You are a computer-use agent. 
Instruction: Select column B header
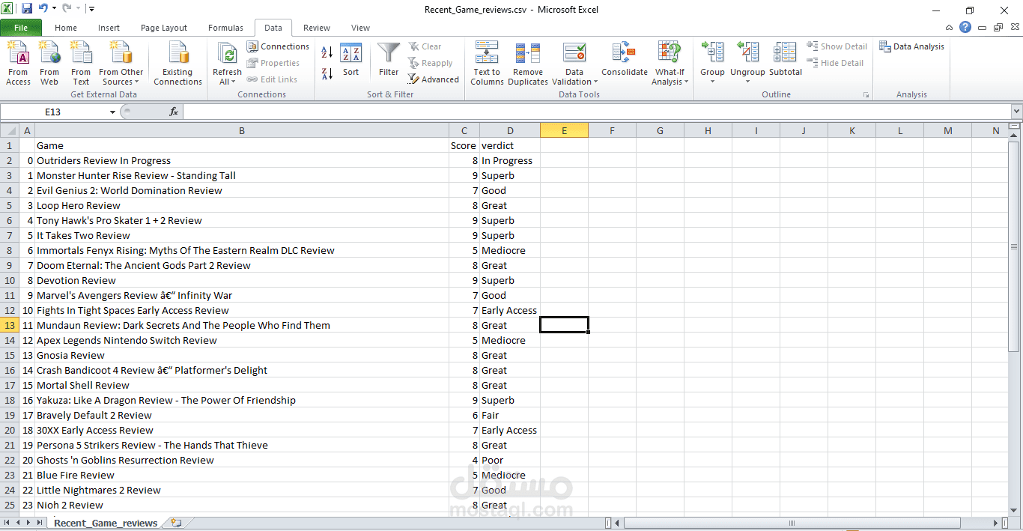pos(242,130)
